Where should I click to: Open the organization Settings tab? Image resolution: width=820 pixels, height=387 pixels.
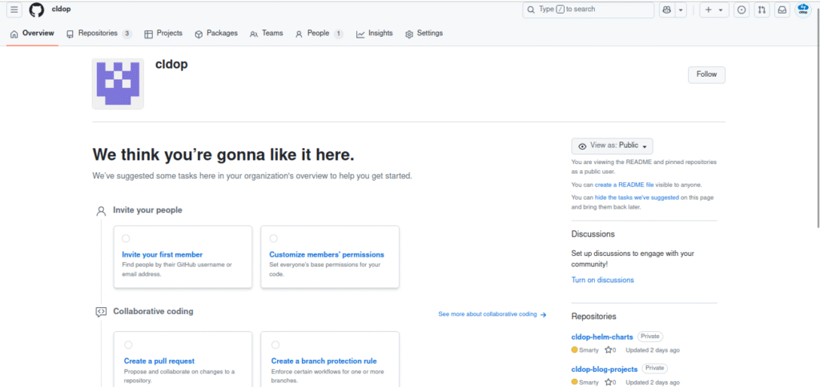pyautogui.click(x=424, y=34)
